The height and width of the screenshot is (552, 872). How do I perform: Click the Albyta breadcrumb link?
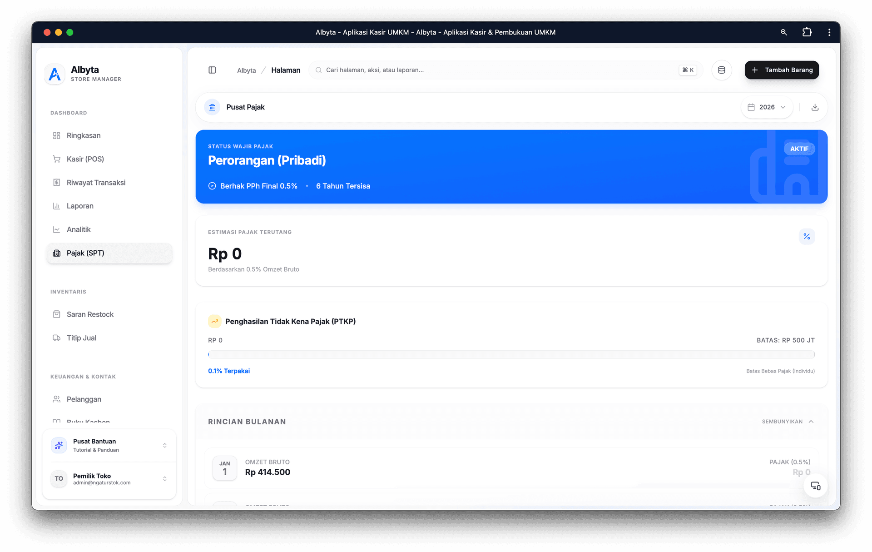(246, 70)
